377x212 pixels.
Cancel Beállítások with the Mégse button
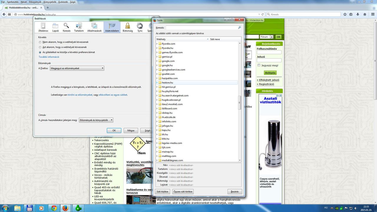(131, 130)
